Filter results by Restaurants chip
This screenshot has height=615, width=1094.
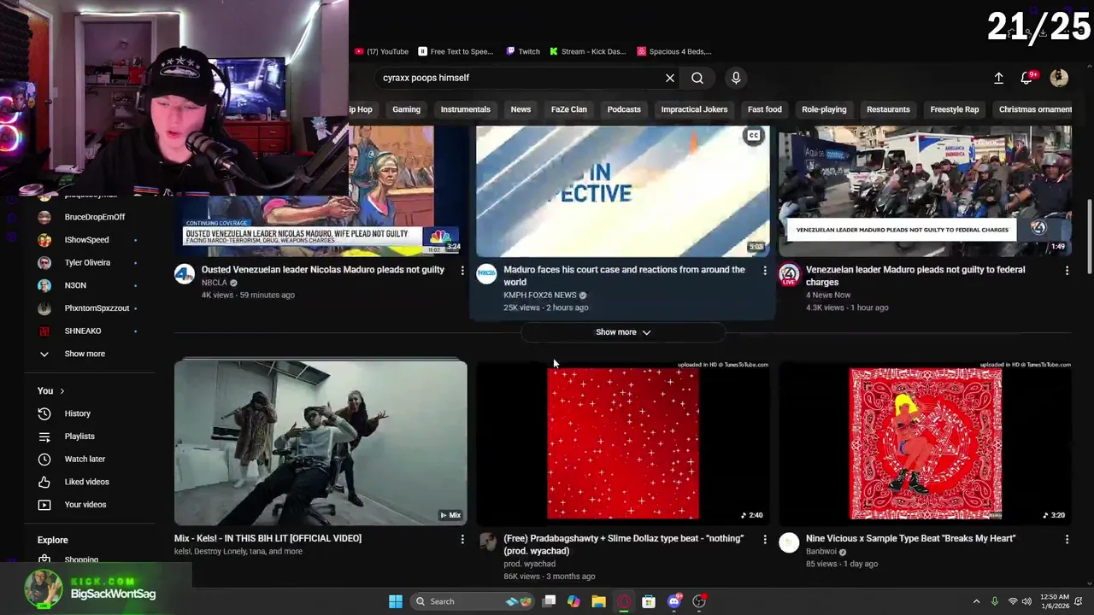888,109
